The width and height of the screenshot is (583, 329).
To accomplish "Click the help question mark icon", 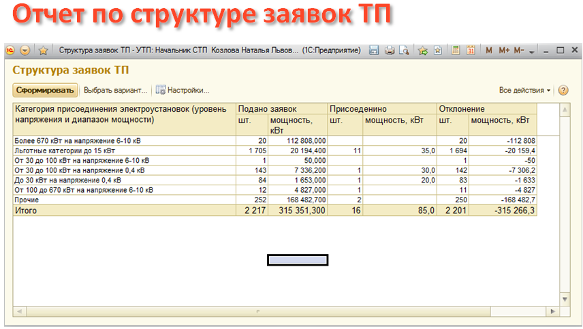I will pyautogui.click(x=563, y=90).
